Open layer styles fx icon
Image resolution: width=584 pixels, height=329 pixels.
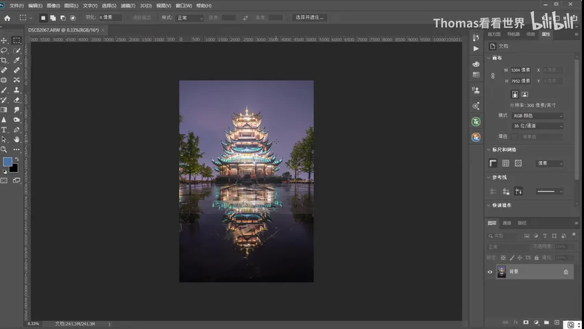[515, 322]
